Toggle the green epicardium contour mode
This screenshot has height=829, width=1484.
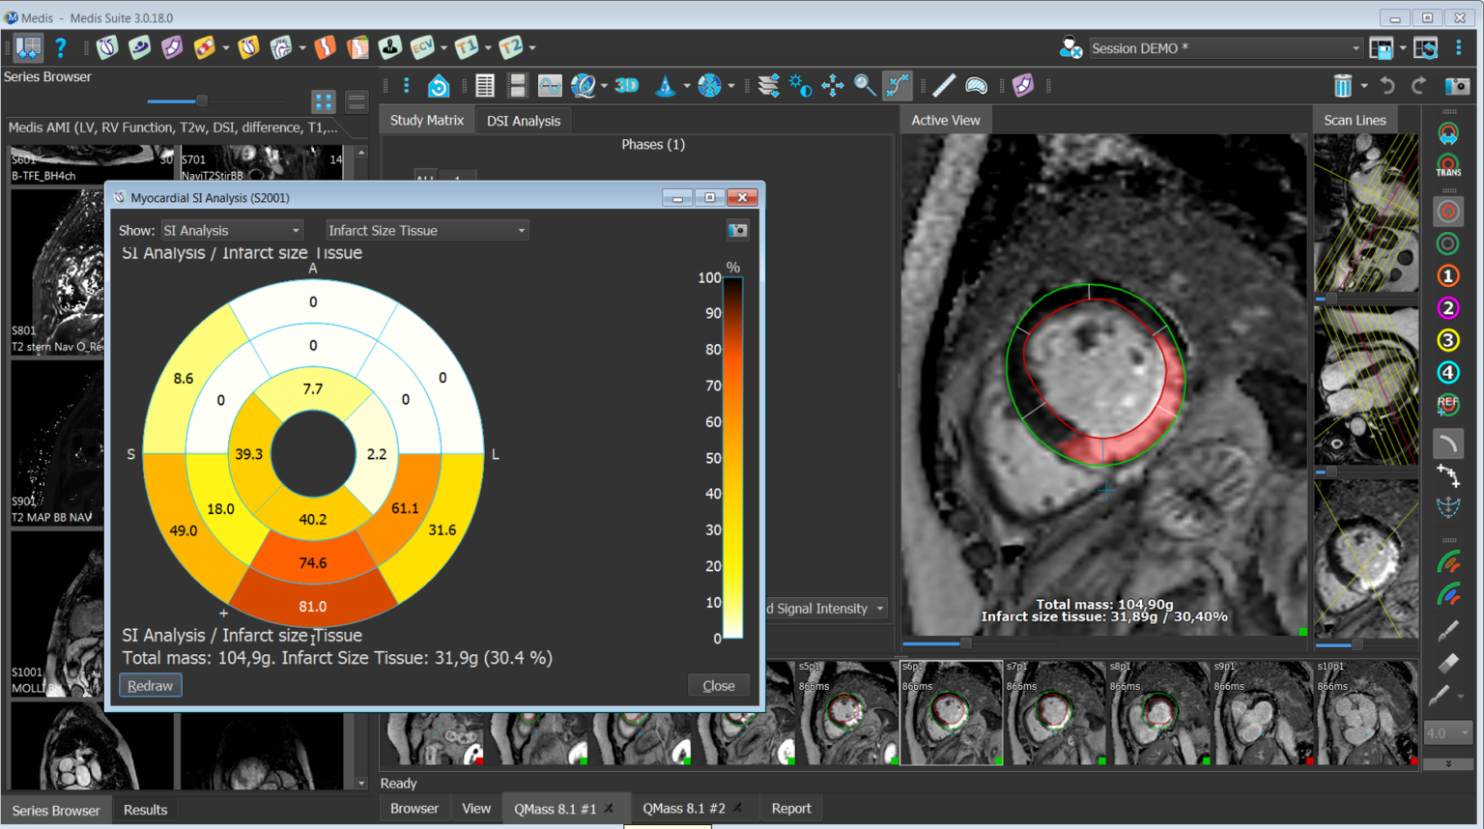click(1447, 243)
